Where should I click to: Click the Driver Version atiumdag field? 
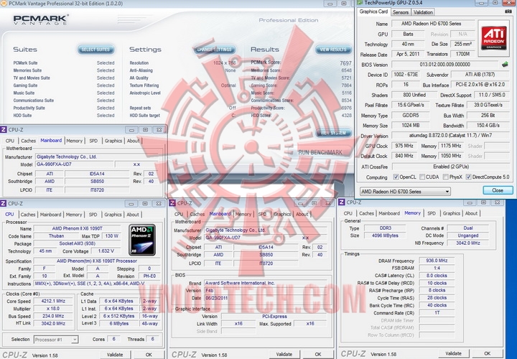451,136
